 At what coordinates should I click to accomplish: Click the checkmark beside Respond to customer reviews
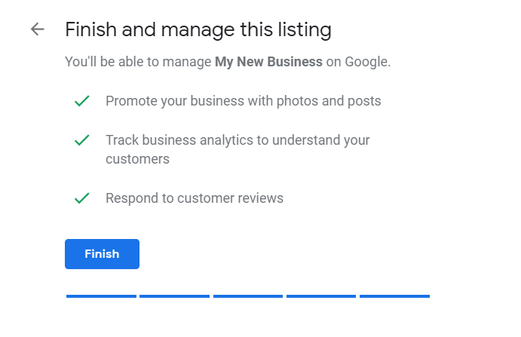[x=82, y=198]
